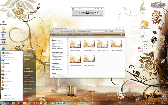Launch Tweak UI from Start menu
The image size is (168, 105).
(x=12, y=89)
